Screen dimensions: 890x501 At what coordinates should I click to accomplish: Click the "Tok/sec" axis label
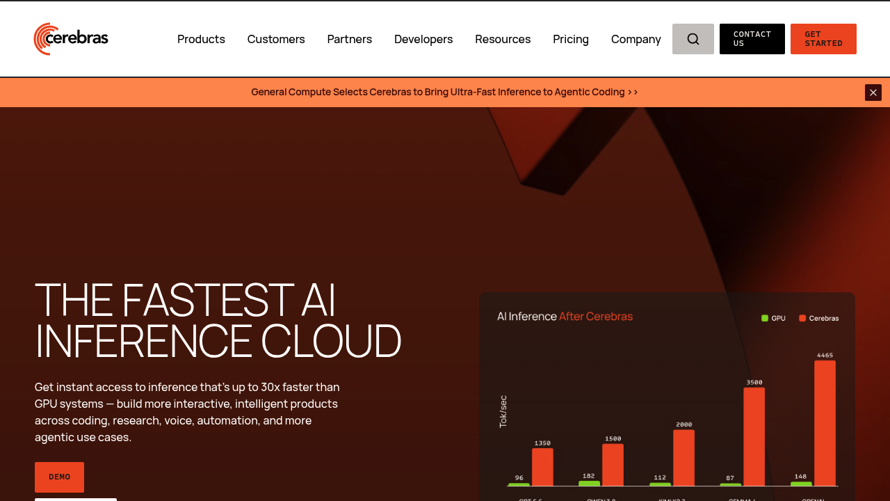503,411
